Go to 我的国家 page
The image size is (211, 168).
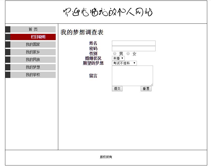33,45
